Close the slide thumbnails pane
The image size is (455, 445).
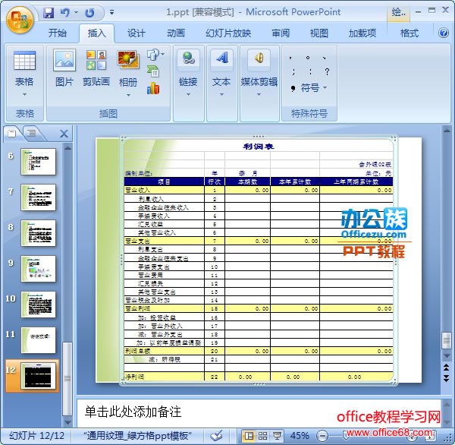click(64, 134)
